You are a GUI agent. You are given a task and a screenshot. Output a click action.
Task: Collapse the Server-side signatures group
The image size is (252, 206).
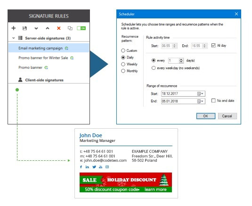point(14,38)
